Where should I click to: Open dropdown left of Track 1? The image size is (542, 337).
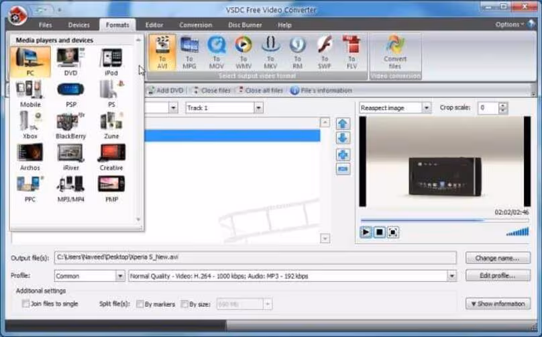point(173,108)
